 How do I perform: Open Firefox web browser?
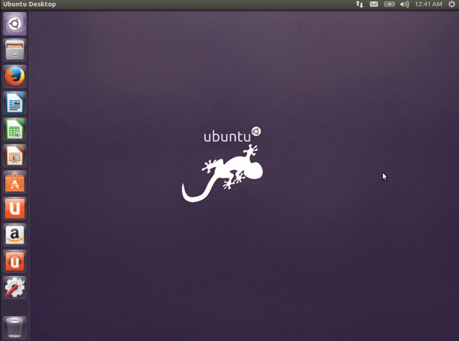(x=14, y=77)
